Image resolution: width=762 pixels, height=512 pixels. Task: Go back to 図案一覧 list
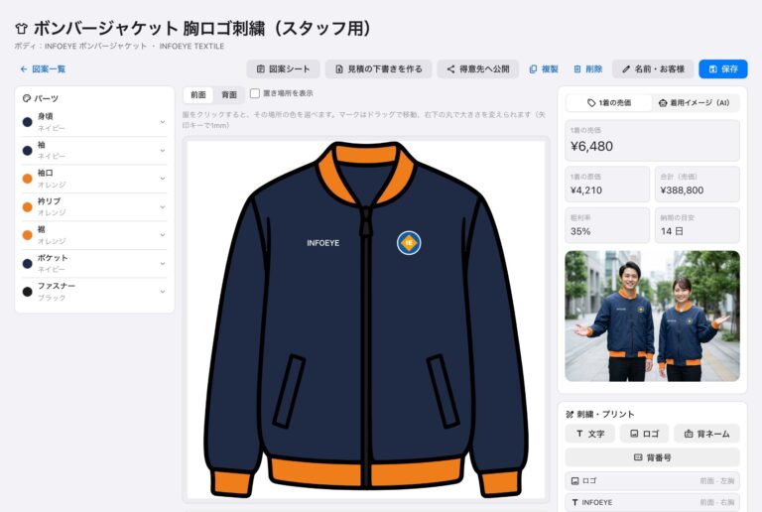coord(43,69)
